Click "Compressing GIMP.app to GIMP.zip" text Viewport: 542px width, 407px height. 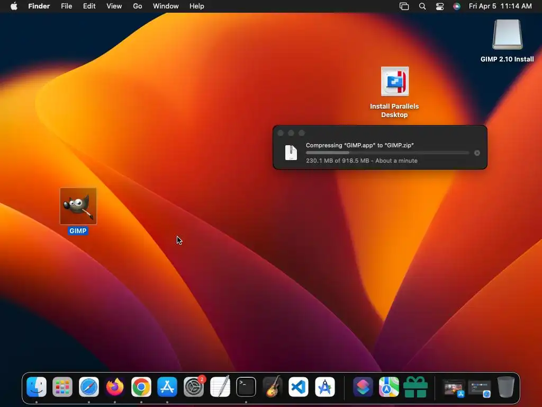tap(360, 145)
